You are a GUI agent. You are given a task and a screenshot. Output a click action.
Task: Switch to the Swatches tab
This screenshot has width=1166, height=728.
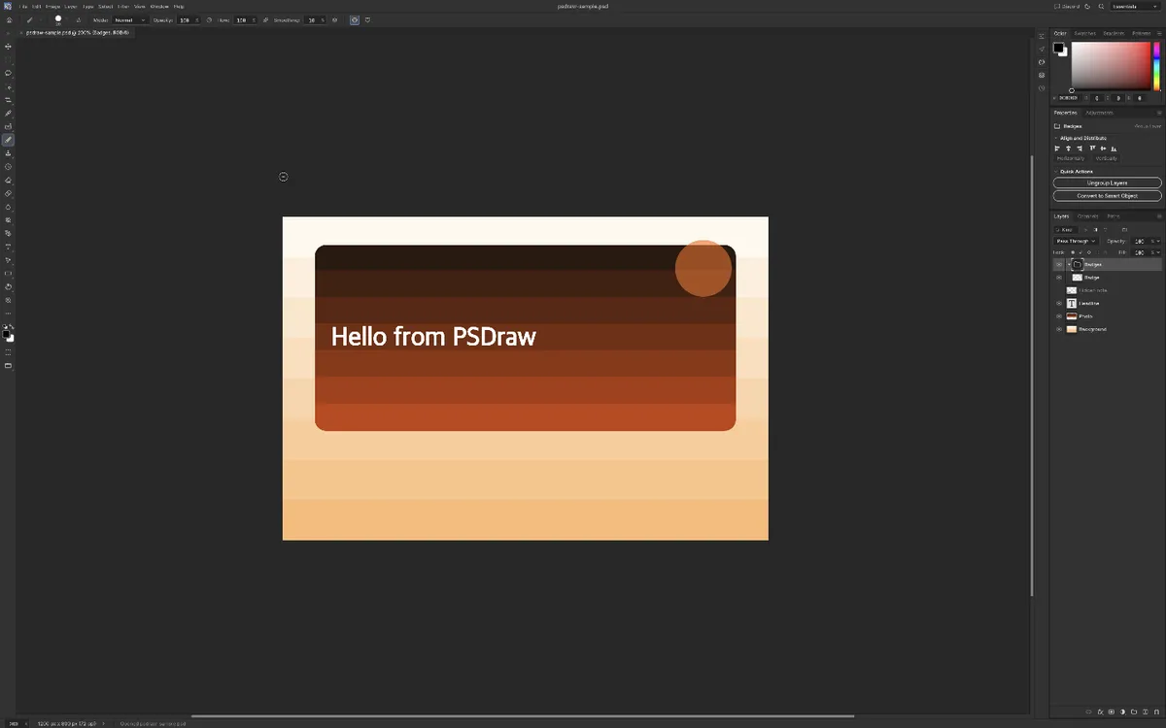click(x=1084, y=33)
